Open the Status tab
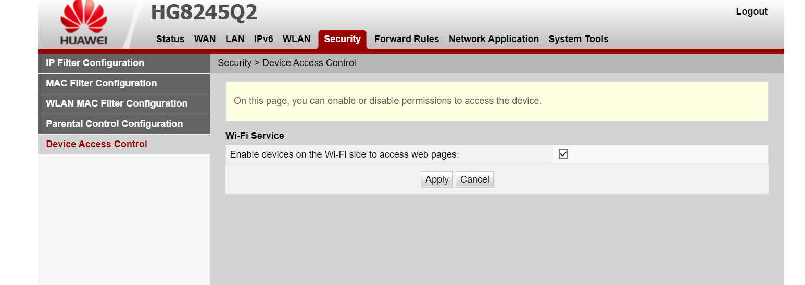The image size is (805, 285). (170, 39)
